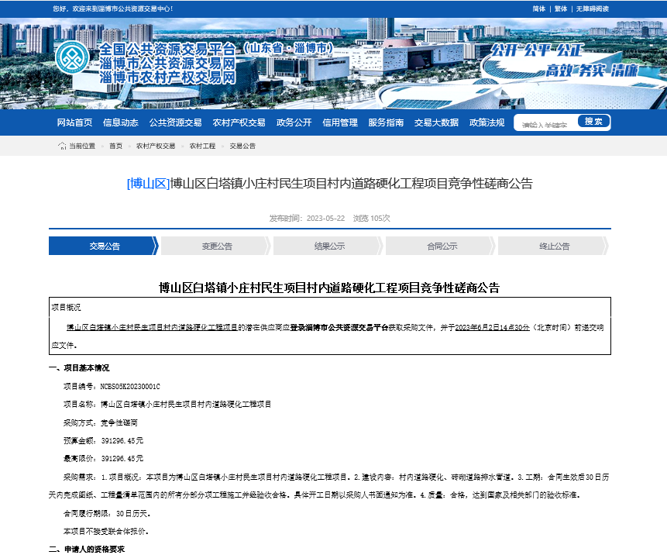This screenshot has height=555, width=667.
Task: Click the home icon beside 当前位置
Action: 62,146
